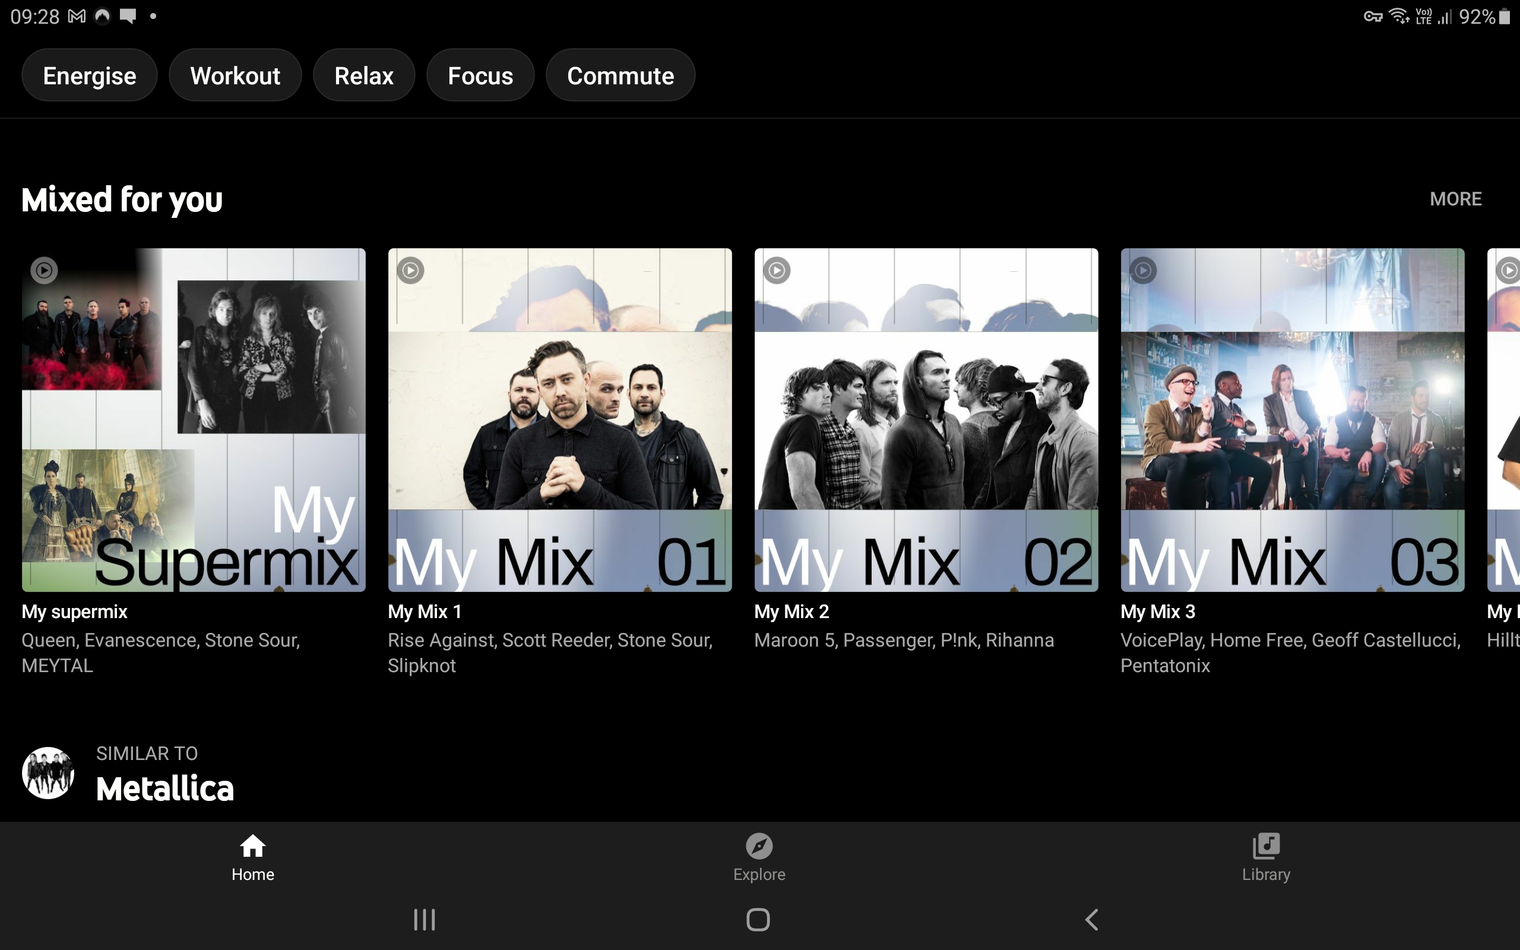Open the My Mix 03 cover thumbnail
This screenshot has height=950, width=1520.
click(x=1293, y=420)
